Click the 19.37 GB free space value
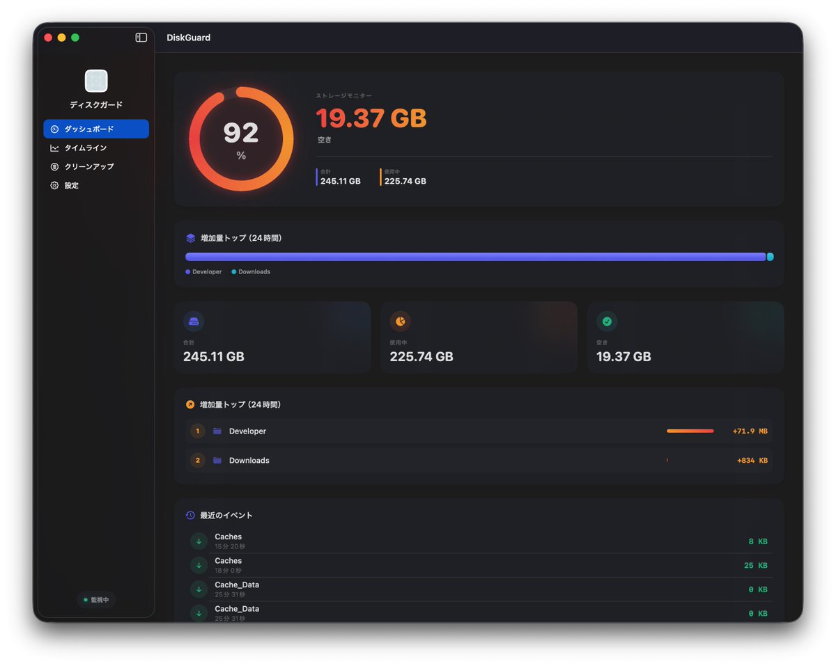The width and height of the screenshot is (836, 666). pos(371,118)
